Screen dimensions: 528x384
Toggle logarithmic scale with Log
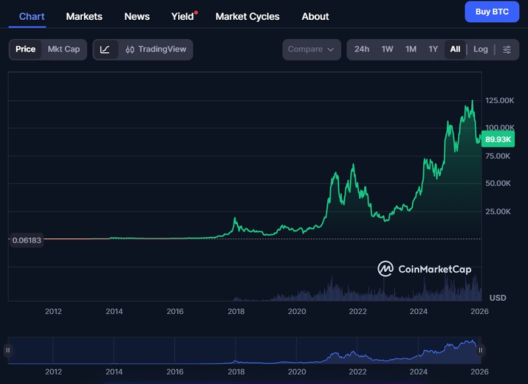pos(480,49)
